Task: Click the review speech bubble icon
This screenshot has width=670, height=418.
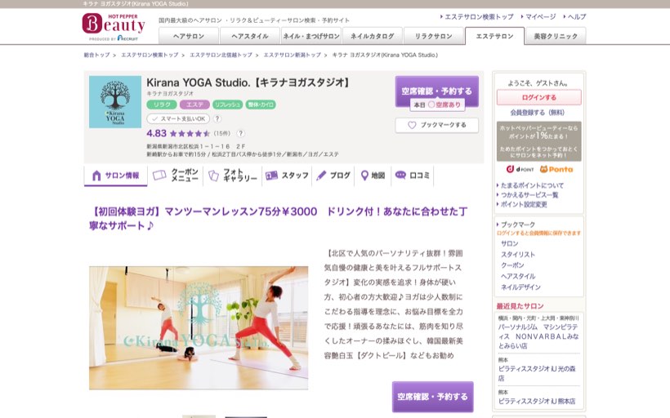Action: (x=400, y=175)
